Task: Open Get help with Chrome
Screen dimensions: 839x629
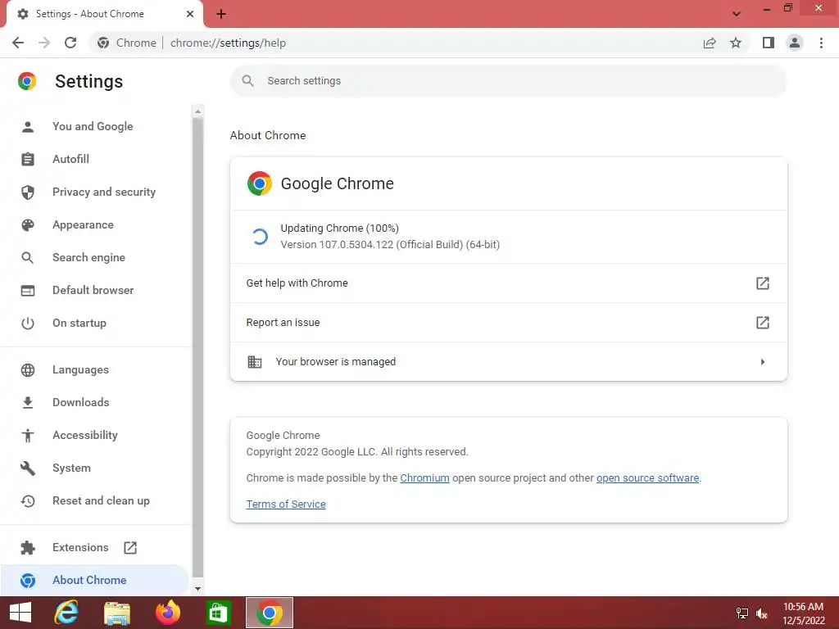Action: 508,283
